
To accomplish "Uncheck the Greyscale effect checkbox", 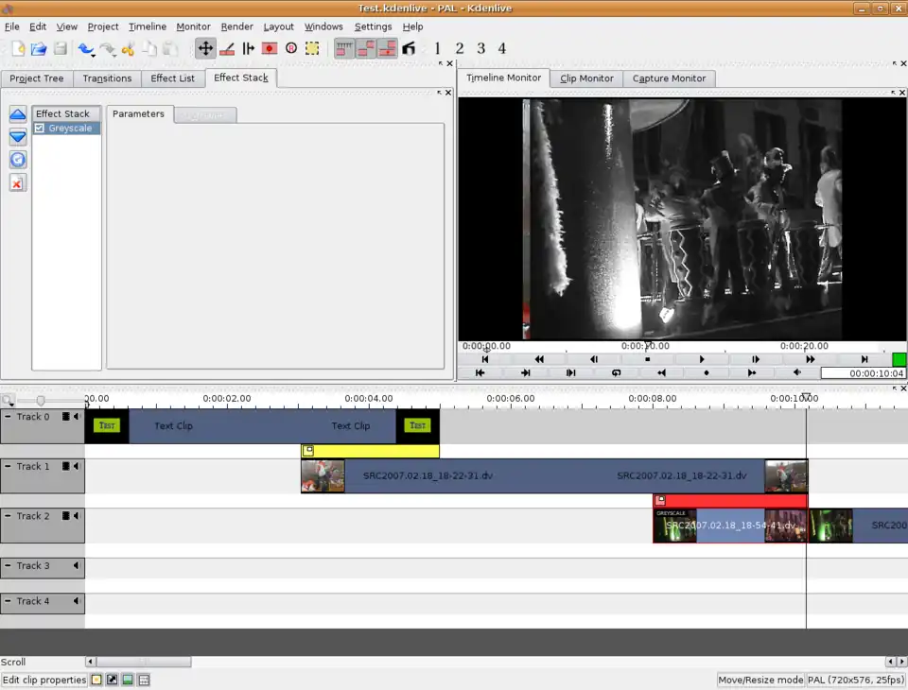I will 40,129.
